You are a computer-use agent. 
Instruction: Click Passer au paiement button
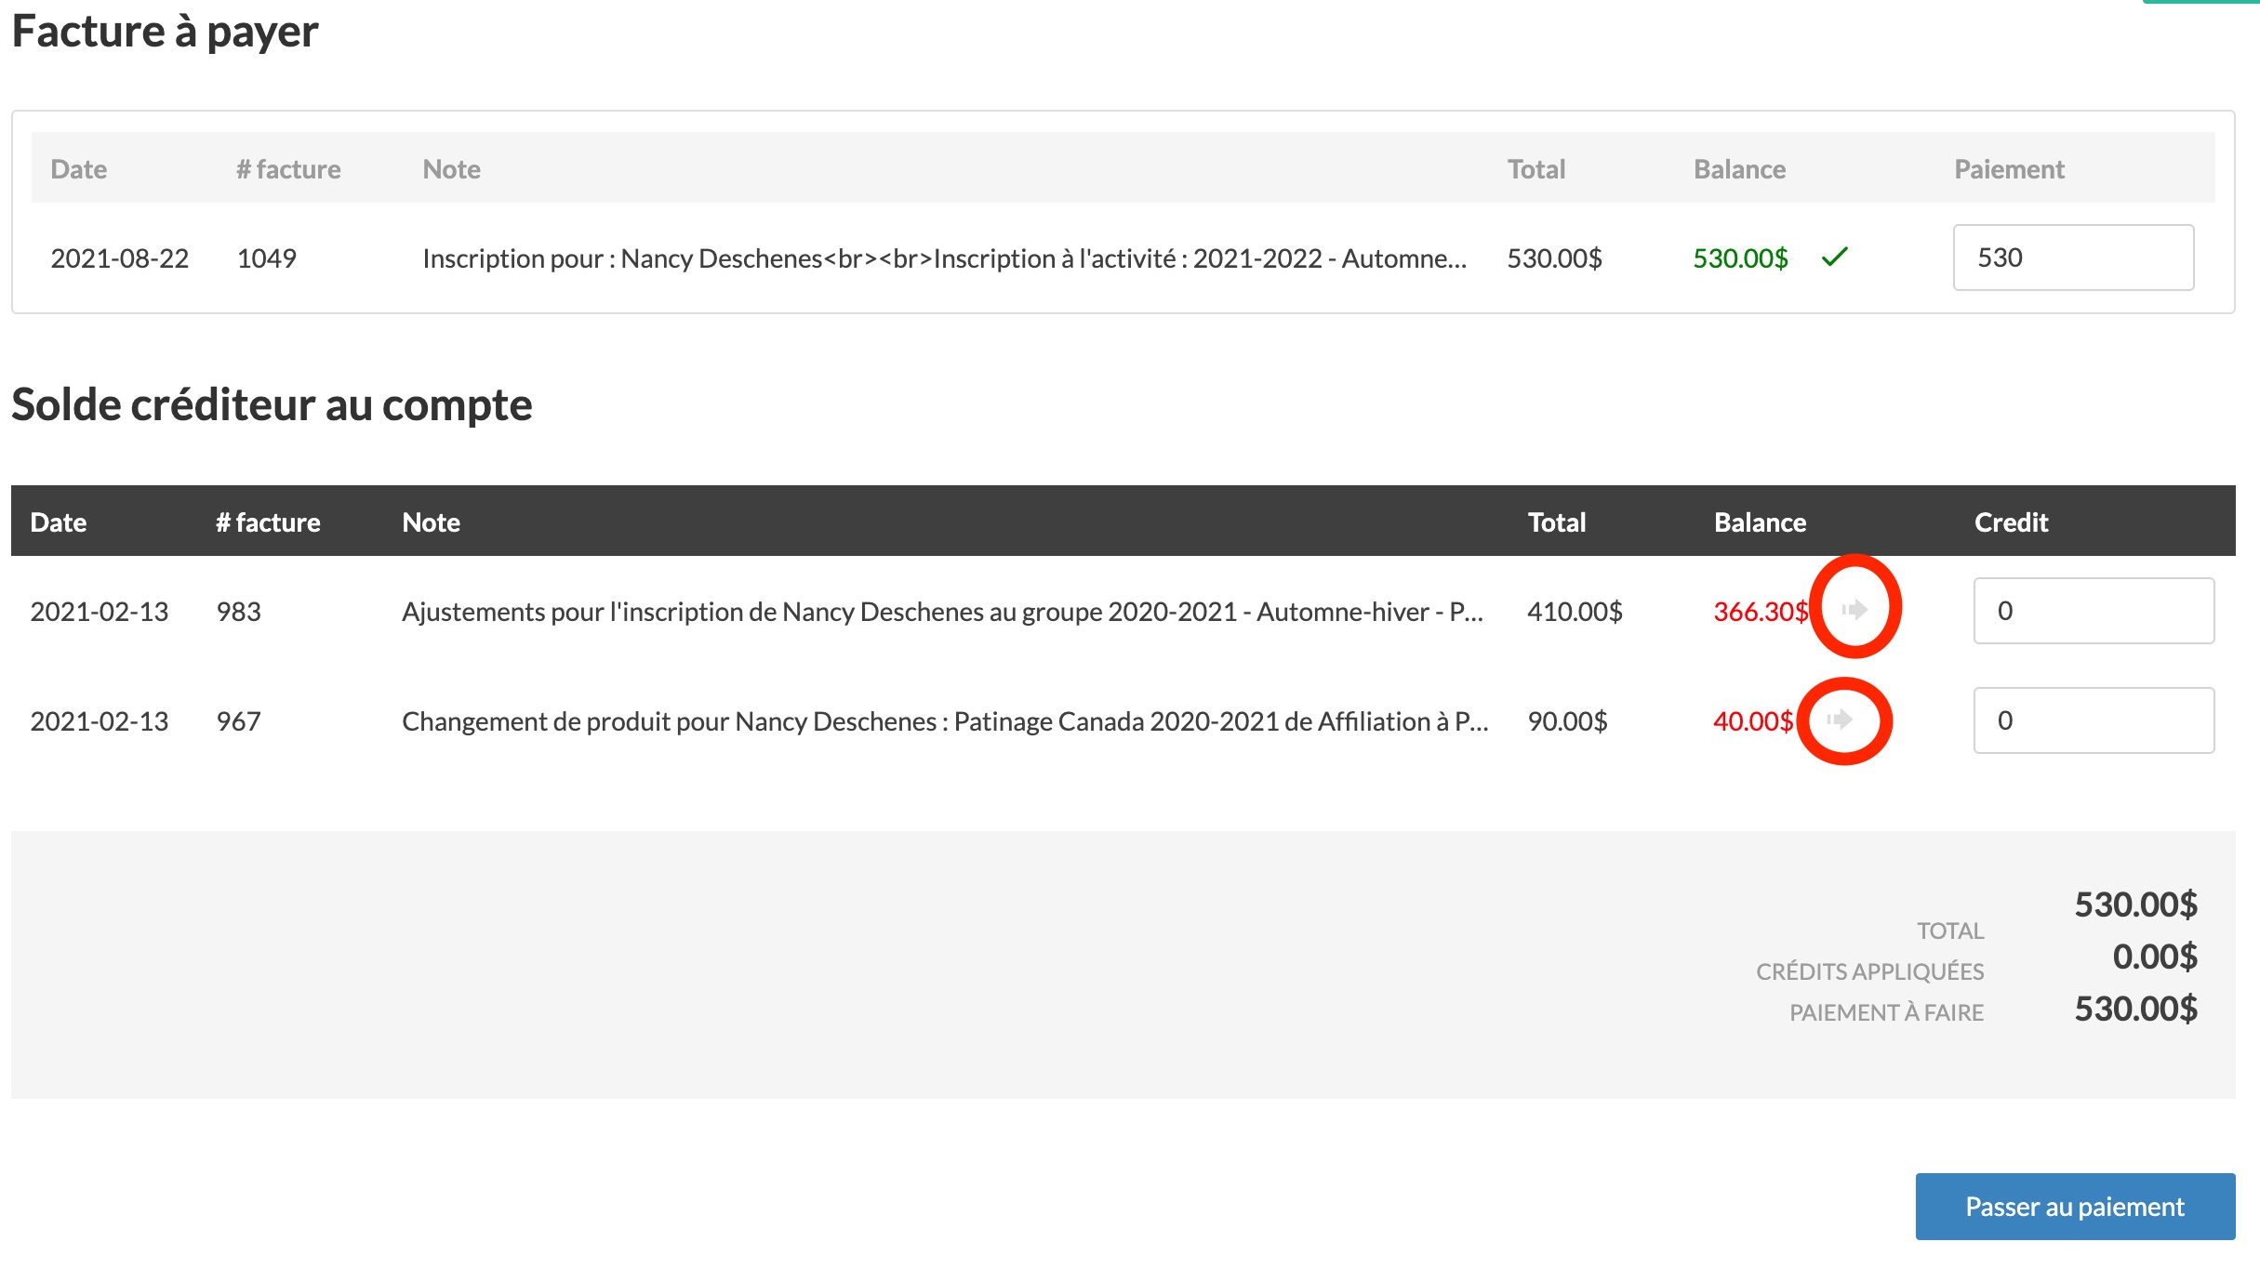click(x=2074, y=1207)
